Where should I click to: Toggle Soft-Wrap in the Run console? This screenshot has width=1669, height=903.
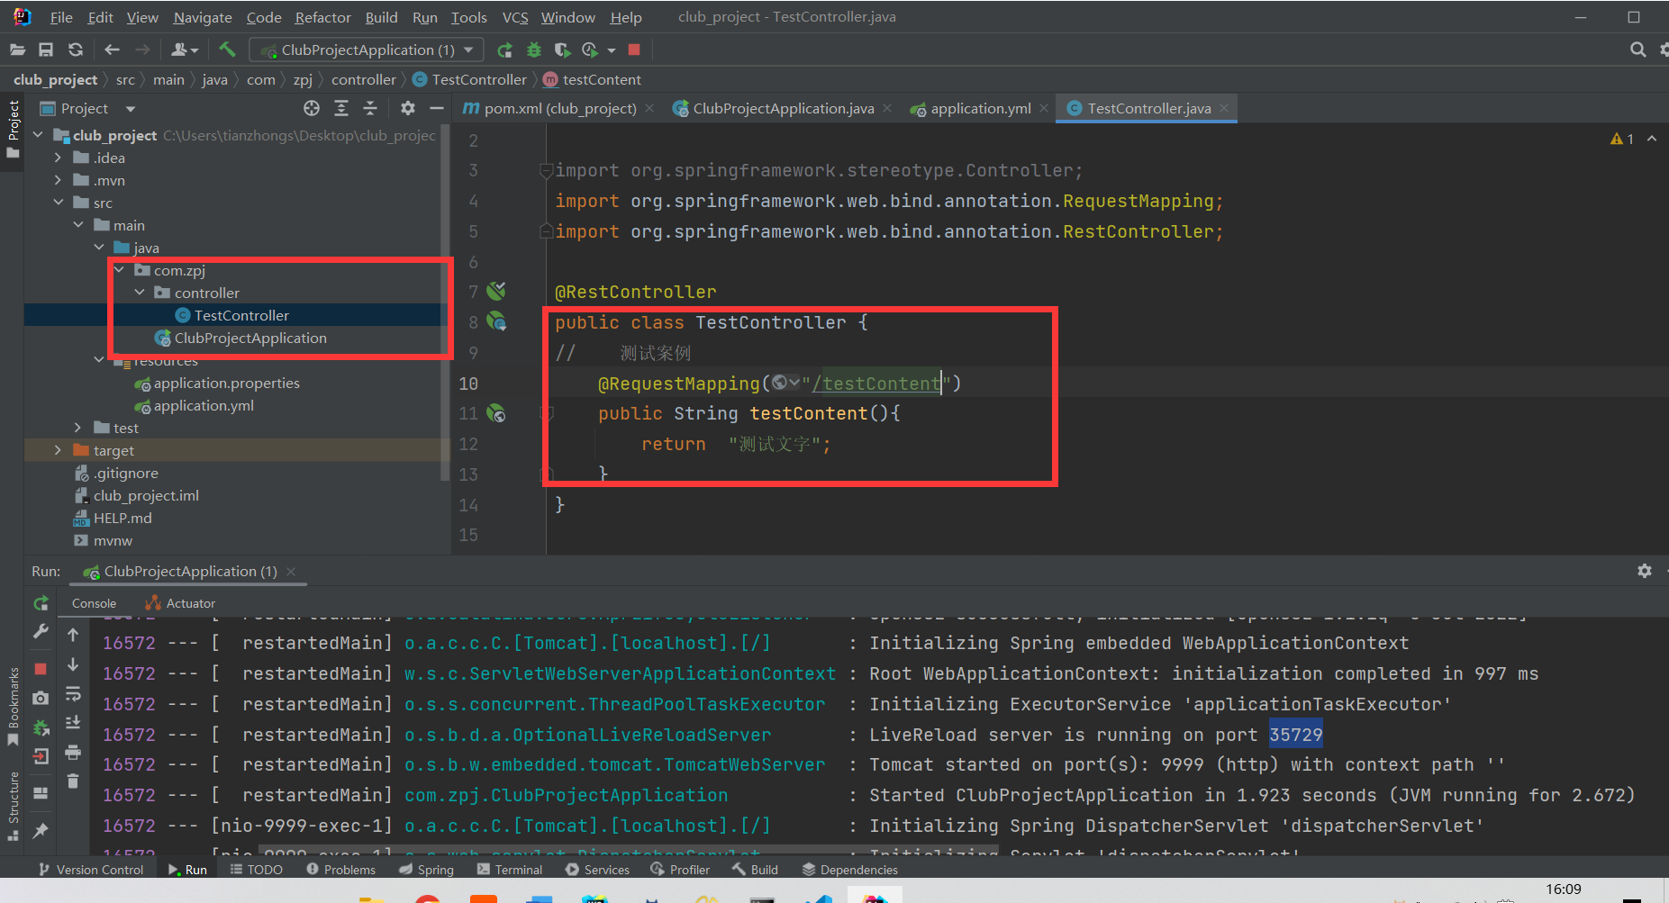click(73, 694)
